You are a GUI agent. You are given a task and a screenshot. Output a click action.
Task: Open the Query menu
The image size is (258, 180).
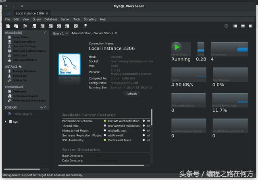tap(37, 19)
